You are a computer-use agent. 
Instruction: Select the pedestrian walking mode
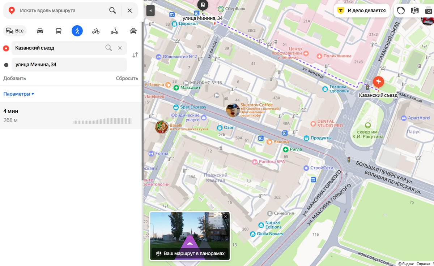pyautogui.click(x=77, y=31)
